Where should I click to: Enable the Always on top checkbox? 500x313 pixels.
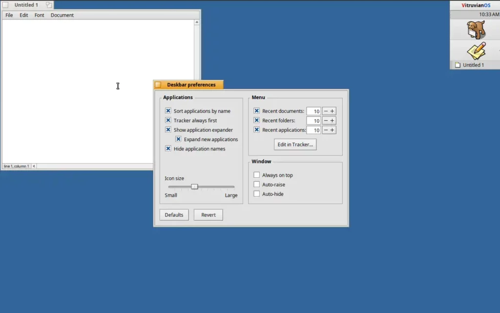coord(257,175)
